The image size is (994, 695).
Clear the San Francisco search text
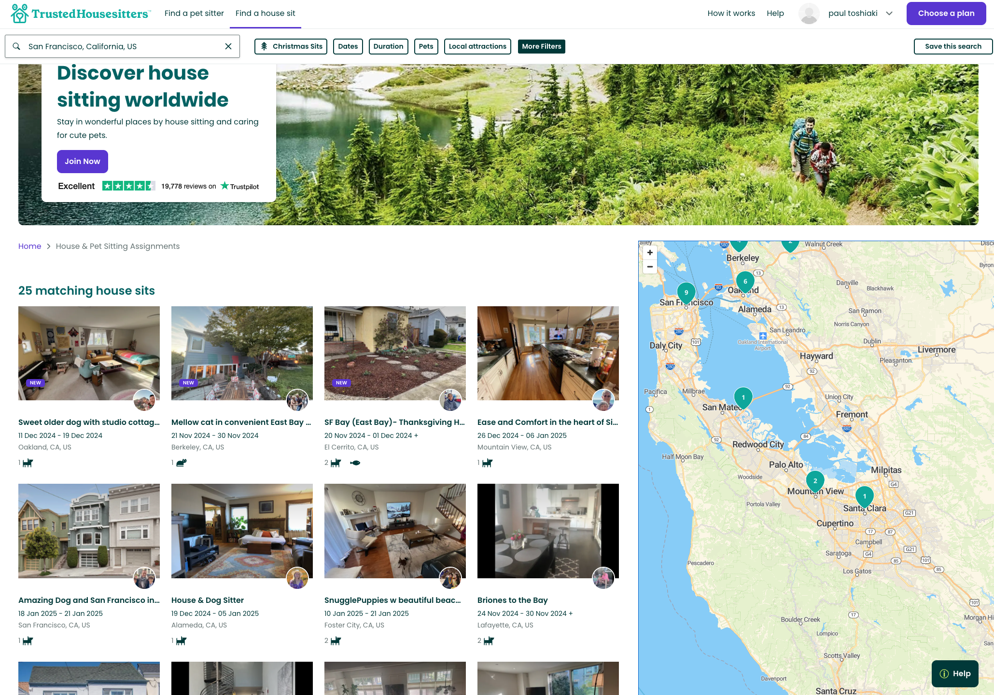228,46
